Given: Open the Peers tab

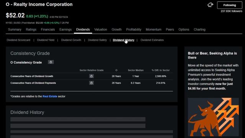Looking at the screenshot, I should tap(170, 30).
